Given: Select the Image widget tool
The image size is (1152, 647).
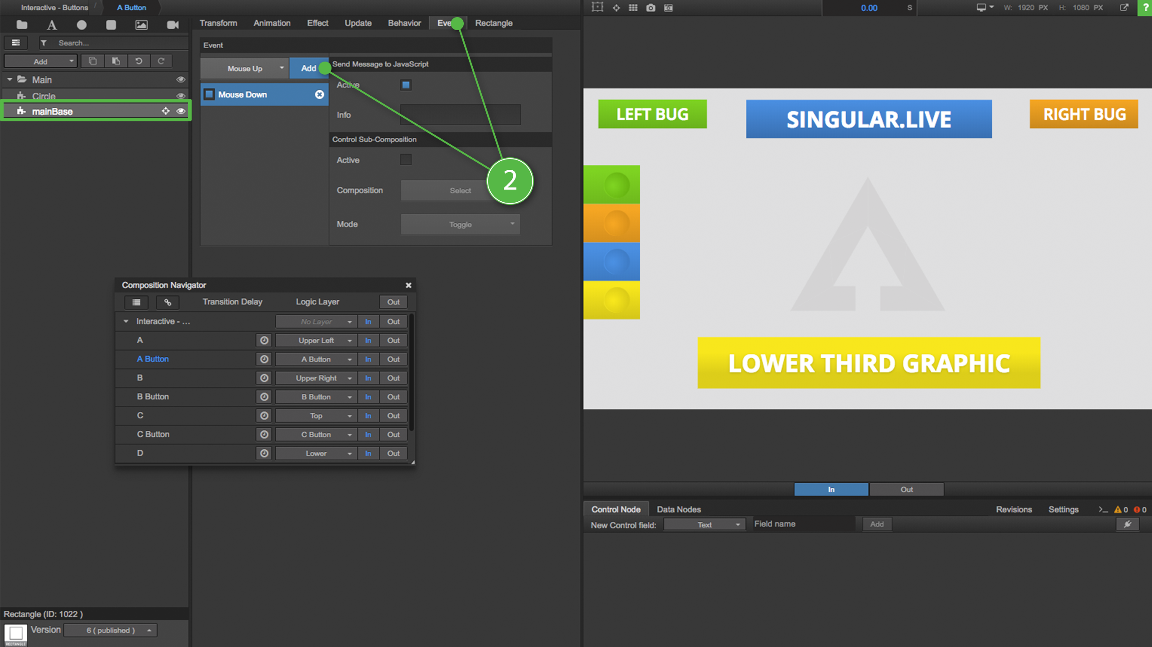Looking at the screenshot, I should click(x=141, y=25).
